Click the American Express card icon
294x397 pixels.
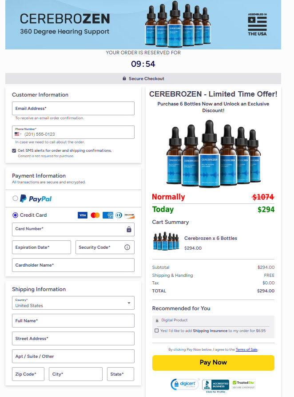(107, 215)
